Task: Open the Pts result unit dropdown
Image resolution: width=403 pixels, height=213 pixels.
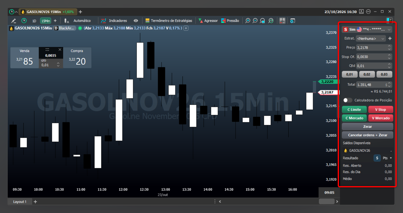Action: (x=387, y=158)
